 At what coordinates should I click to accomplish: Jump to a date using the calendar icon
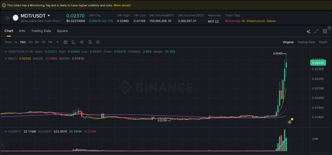tap(66, 42)
